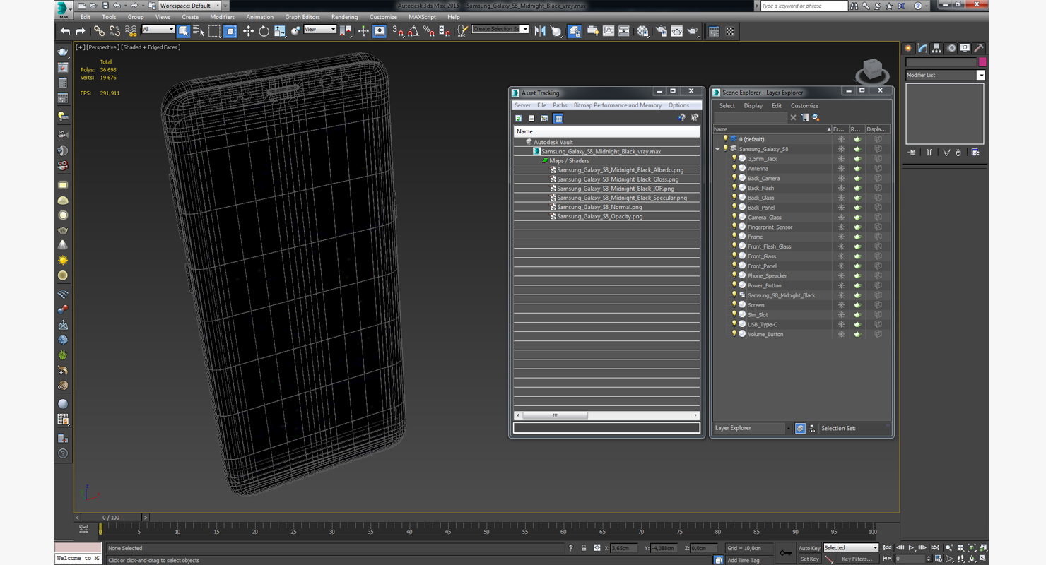1046x565 pixels.
Task: Toggle the Selection Lock padlock icon
Action: pos(584,548)
